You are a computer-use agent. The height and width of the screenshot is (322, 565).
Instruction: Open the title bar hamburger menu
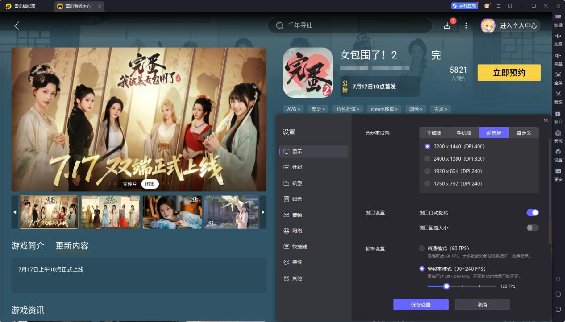(x=499, y=6)
